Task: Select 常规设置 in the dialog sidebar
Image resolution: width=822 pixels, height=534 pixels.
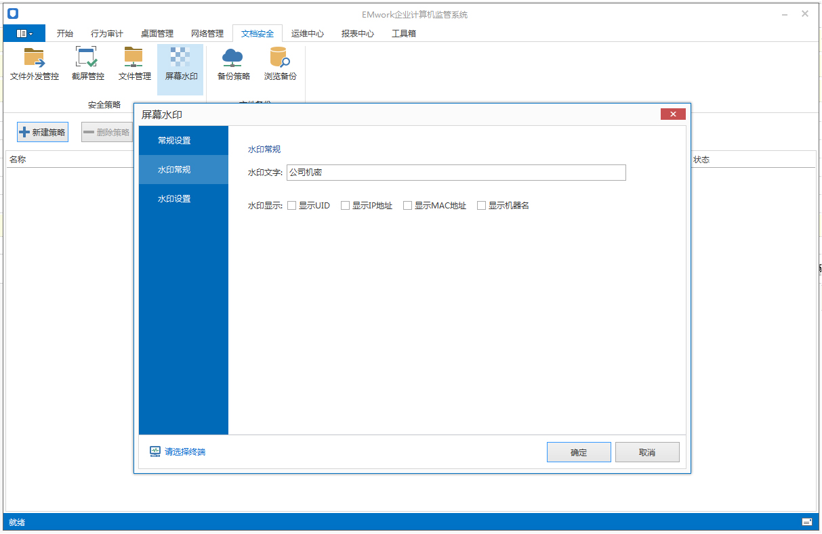Action: pyautogui.click(x=174, y=141)
